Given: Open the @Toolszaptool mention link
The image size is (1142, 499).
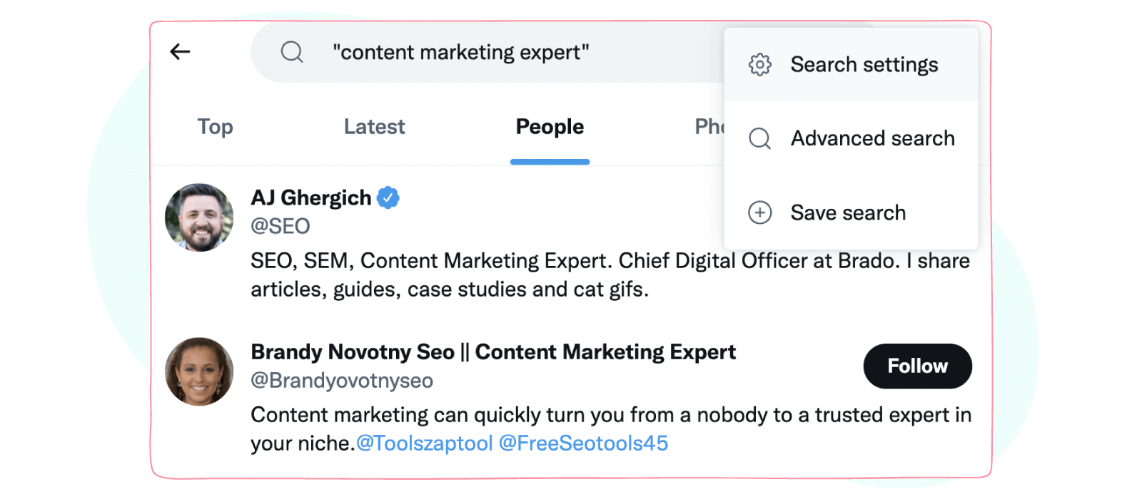Looking at the screenshot, I should [423, 443].
